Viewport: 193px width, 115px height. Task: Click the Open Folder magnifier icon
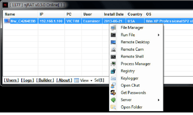pyautogui.click(x=113, y=107)
